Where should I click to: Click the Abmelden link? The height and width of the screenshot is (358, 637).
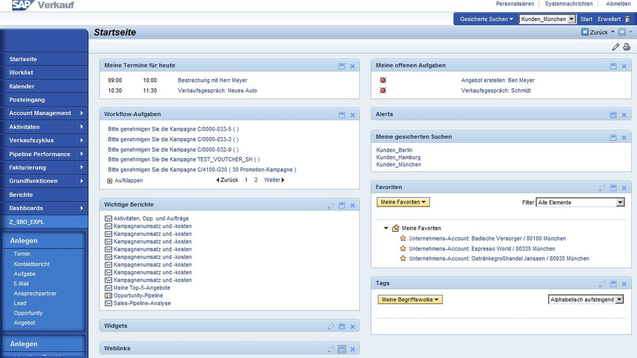coord(618,4)
